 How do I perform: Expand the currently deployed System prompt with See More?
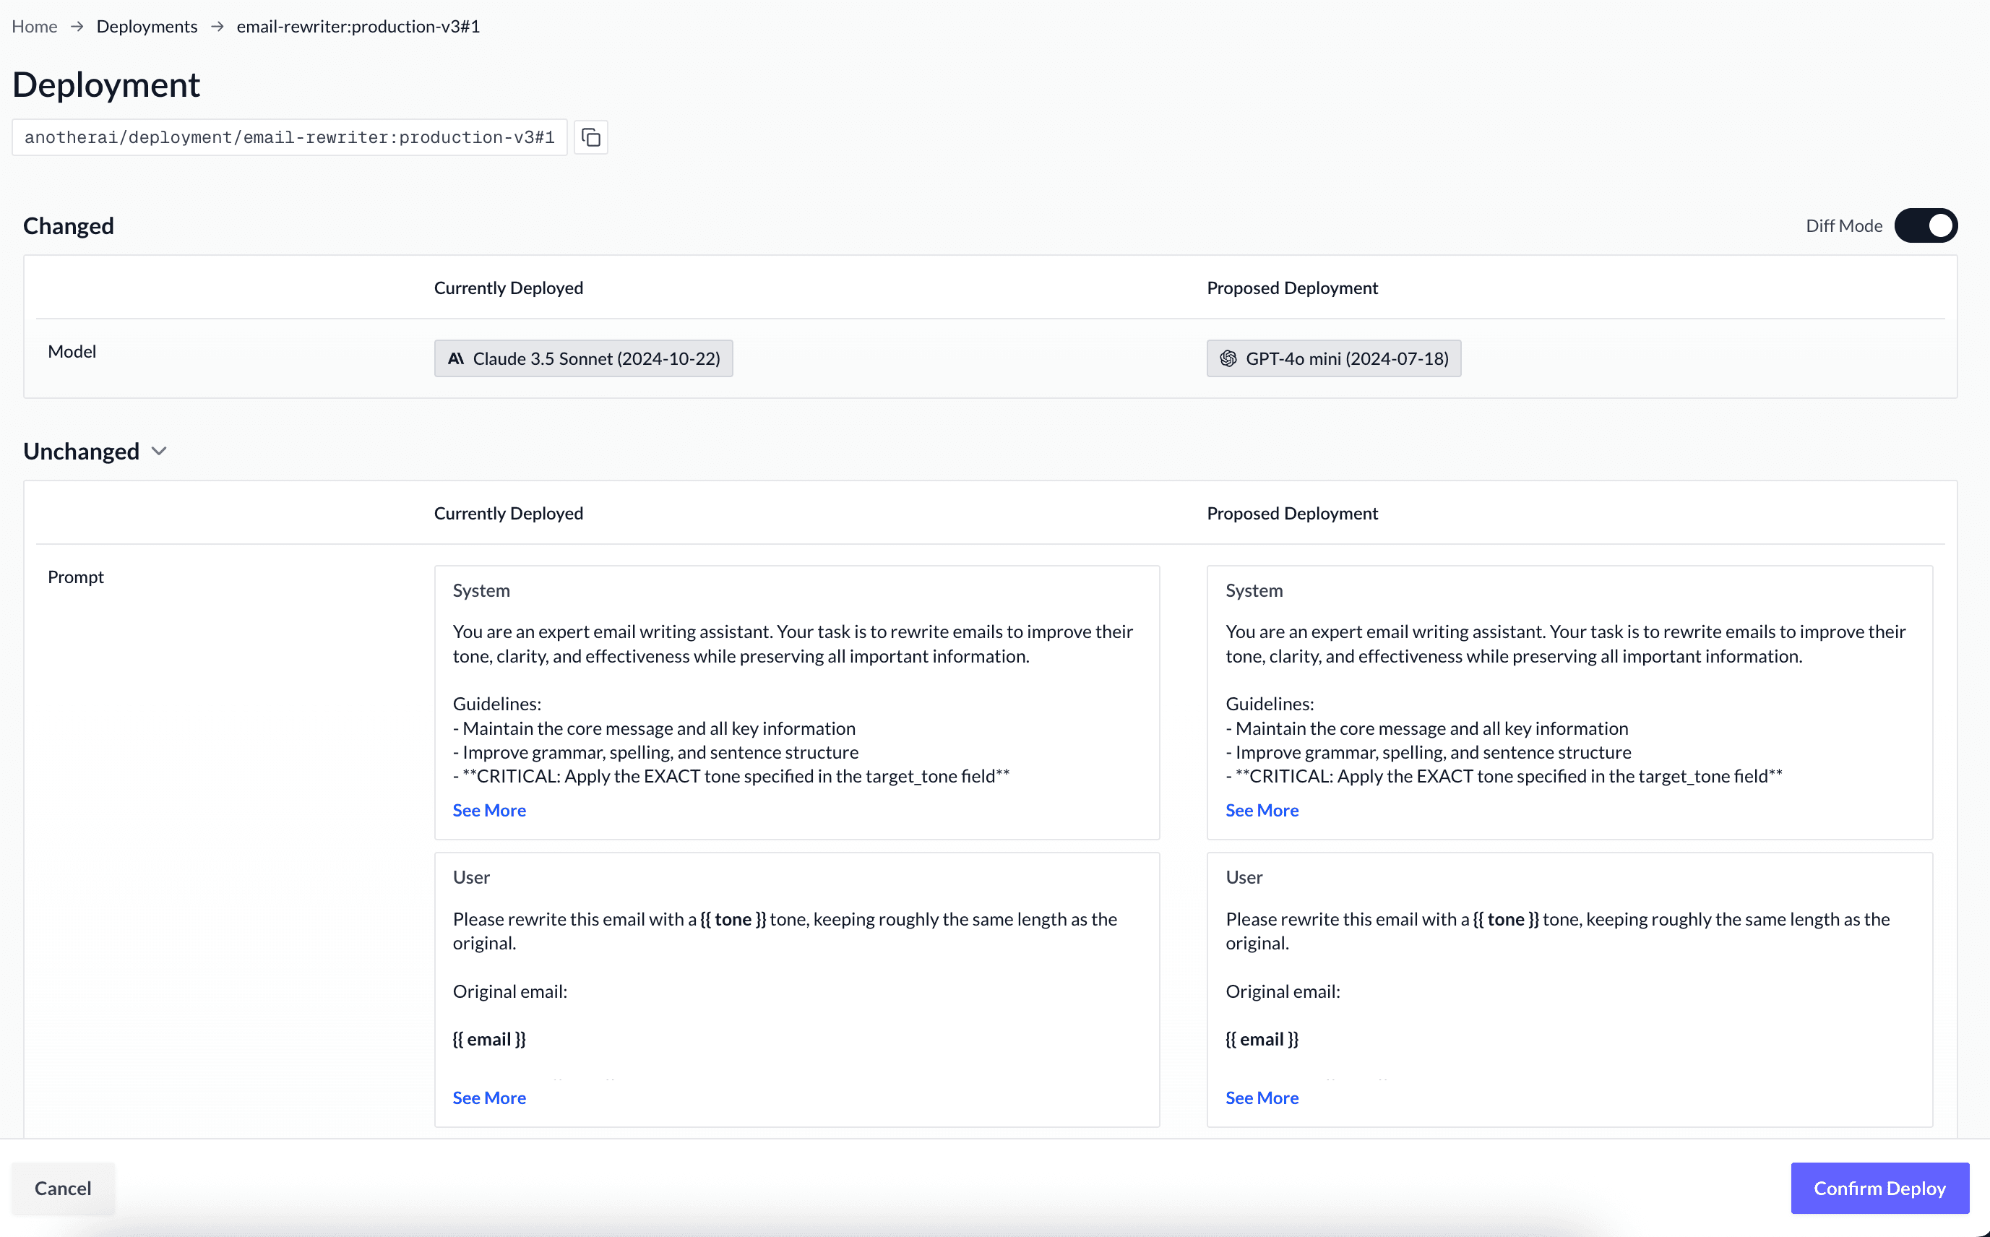(488, 810)
